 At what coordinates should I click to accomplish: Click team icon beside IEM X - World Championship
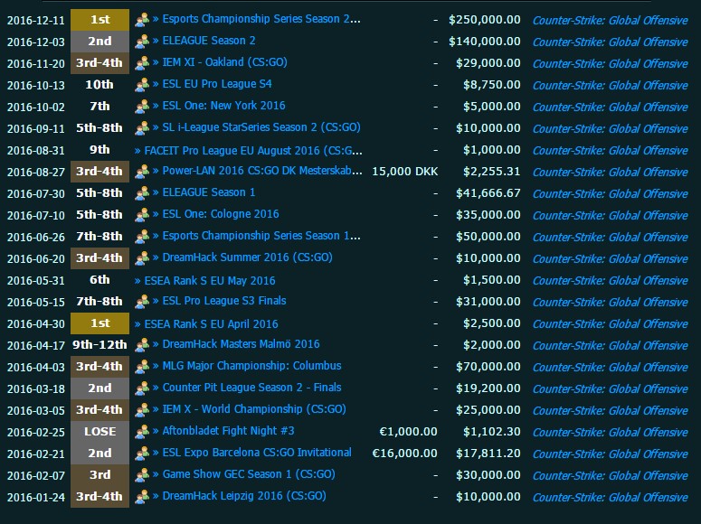[142, 409]
